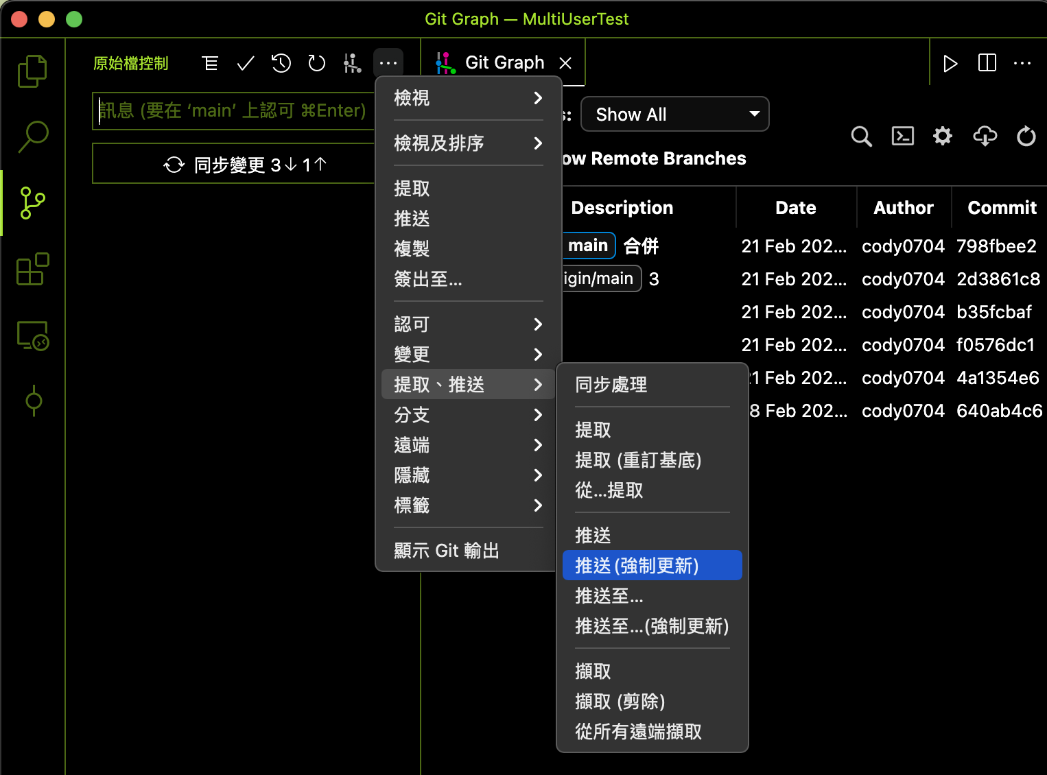Select 提取 (重訂基底) in the submenu

point(652,460)
